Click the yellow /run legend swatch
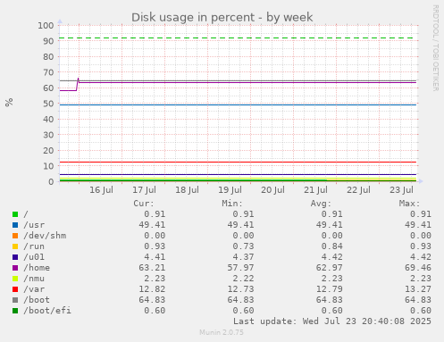The image size is (444, 342). pyautogui.click(x=15, y=246)
